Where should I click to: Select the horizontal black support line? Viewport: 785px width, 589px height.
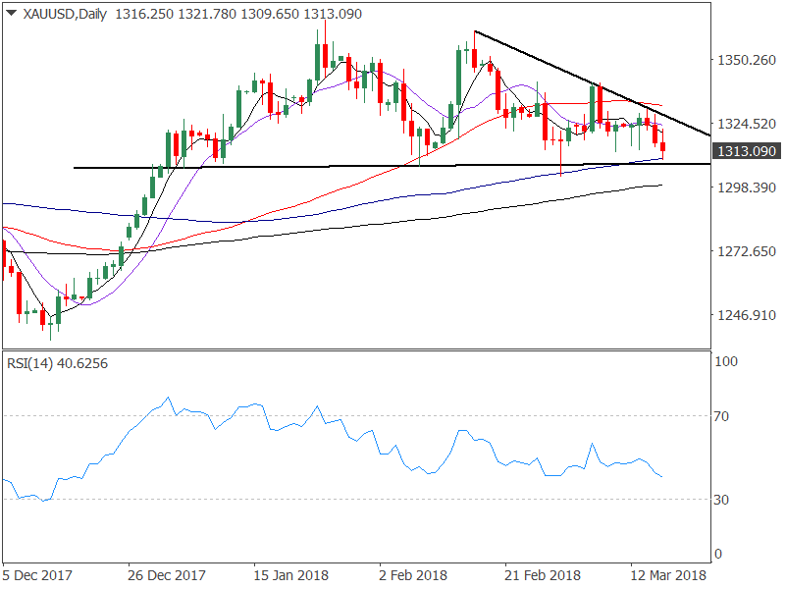tap(392, 165)
